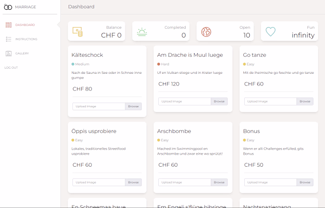Click the 'Lokales, traditionelles Streetfood' description
The height and width of the screenshot is (208, 325).
point(98,151)
